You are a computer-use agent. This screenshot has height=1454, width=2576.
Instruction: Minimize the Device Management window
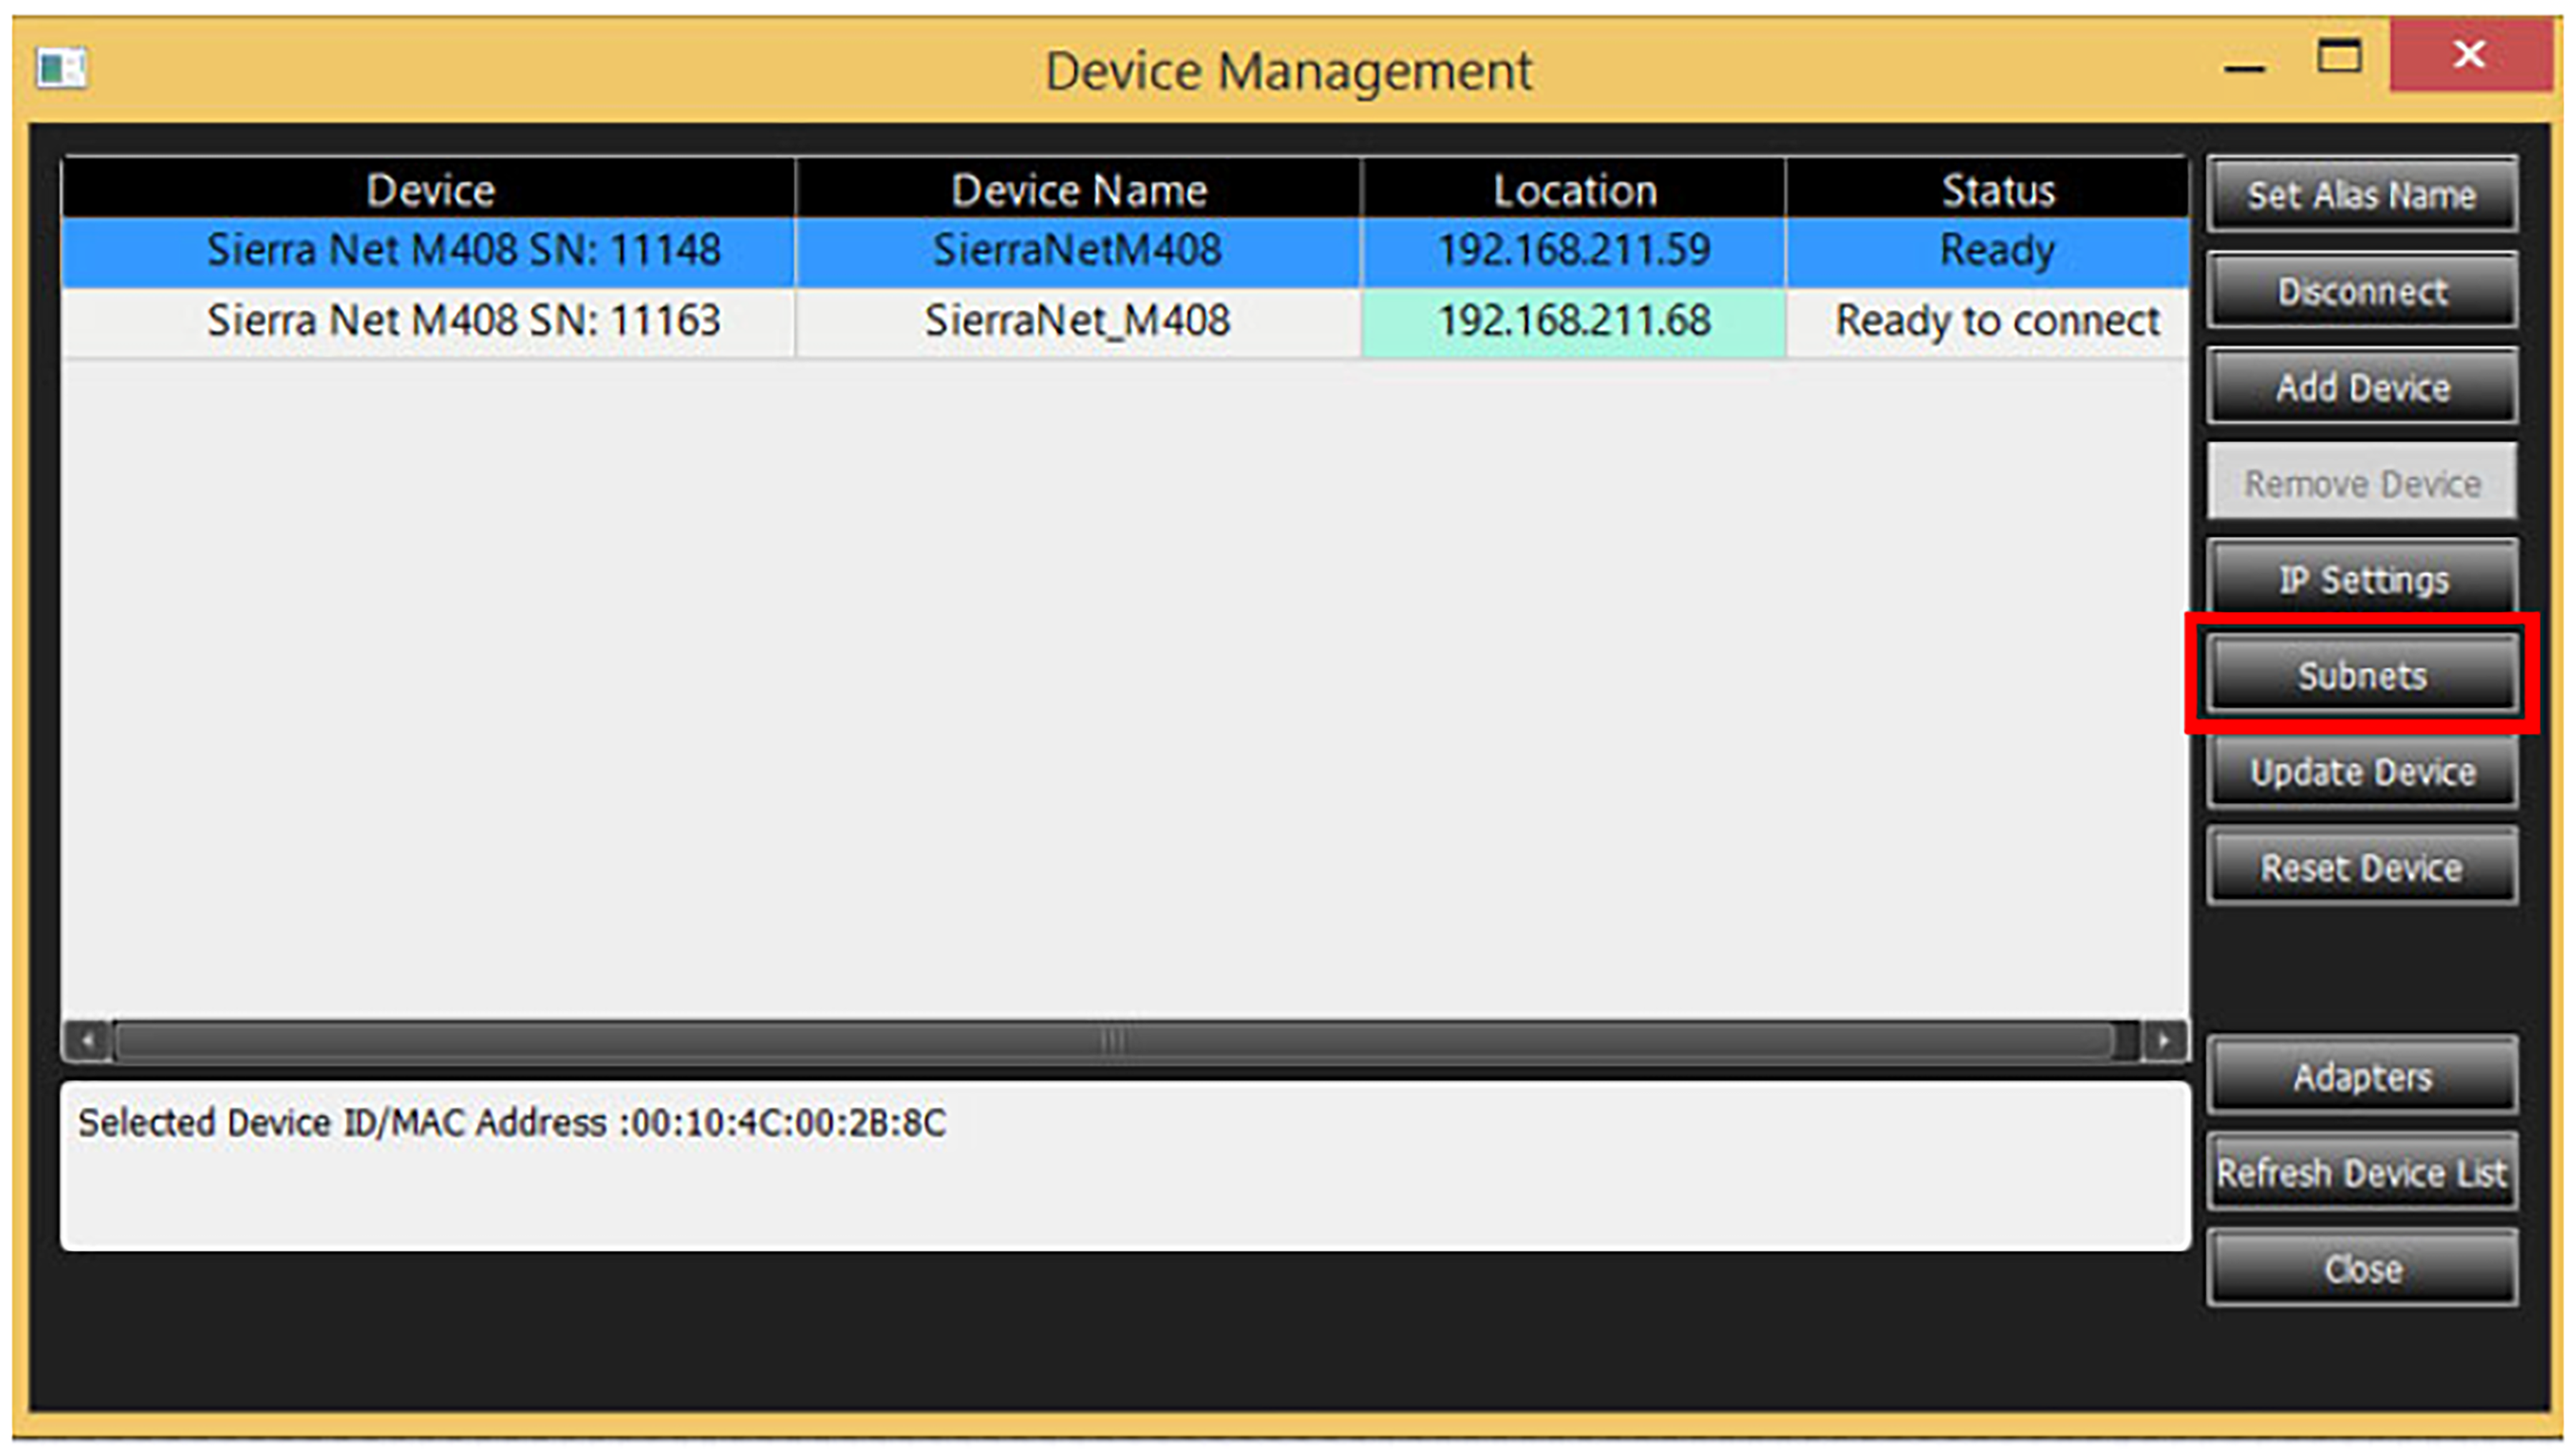2244,67
